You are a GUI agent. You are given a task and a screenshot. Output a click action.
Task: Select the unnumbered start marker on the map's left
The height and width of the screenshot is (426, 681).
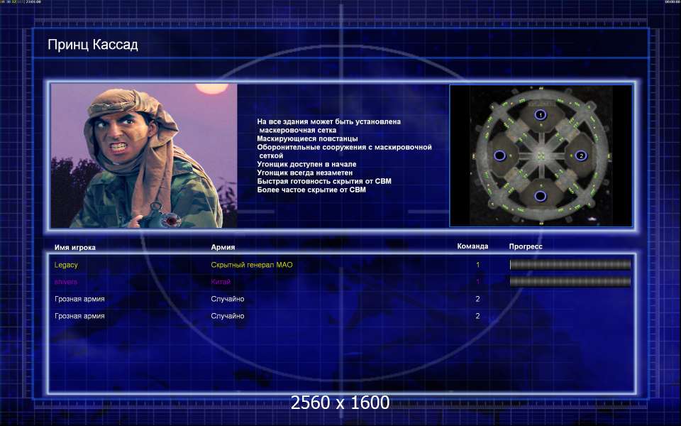(x=499, y=155)
